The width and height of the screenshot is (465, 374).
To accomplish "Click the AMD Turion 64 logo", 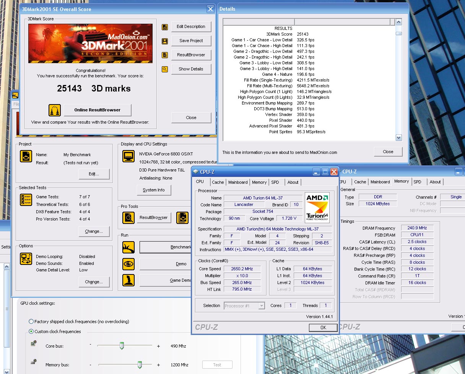I will 318,207.
